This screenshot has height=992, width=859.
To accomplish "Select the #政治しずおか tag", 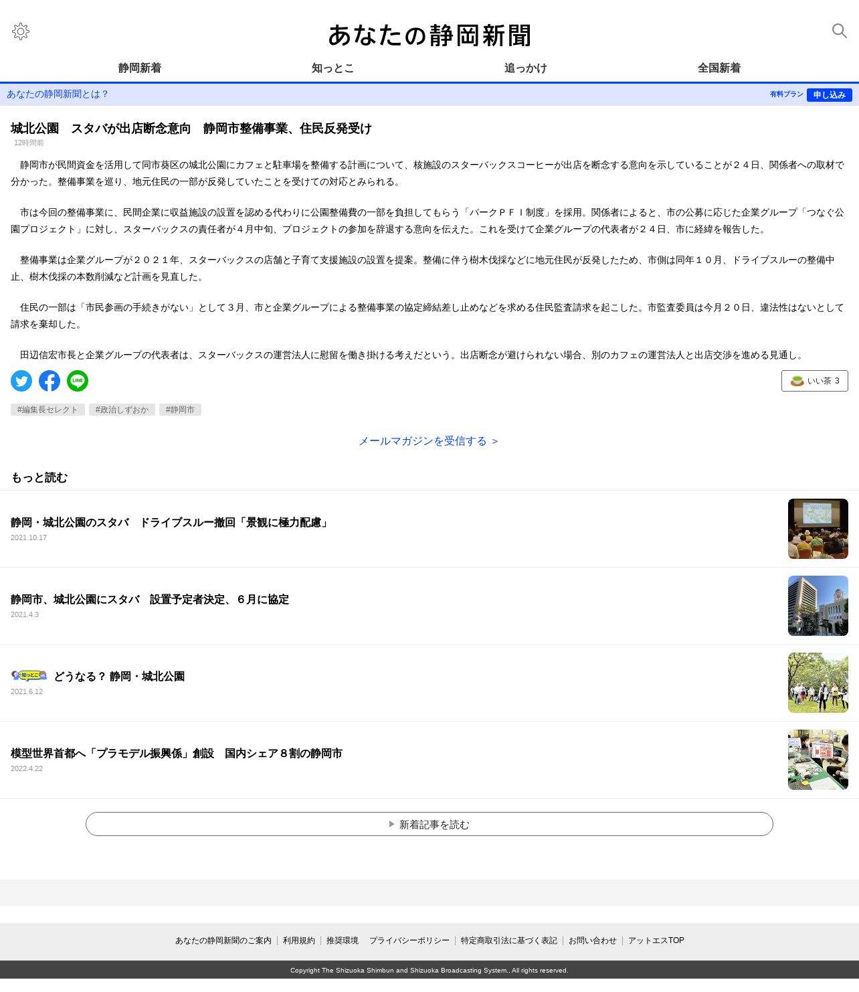I will tap(122, 410).
